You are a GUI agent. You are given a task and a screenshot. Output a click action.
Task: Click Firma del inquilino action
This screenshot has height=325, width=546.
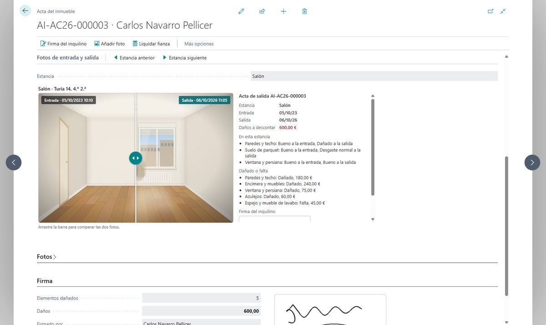(x=63, y=44)
